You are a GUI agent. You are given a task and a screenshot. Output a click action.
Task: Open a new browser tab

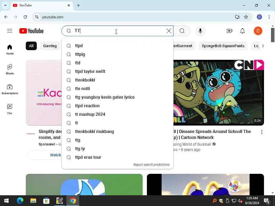coord(78,5)
